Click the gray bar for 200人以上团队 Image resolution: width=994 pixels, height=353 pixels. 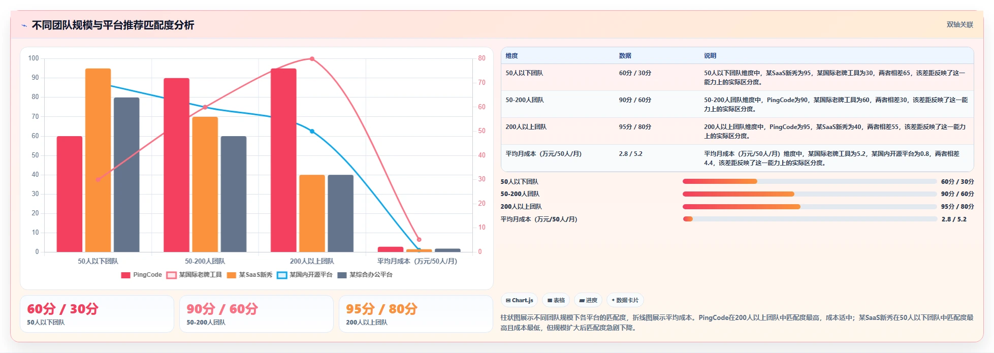(340, 213)
